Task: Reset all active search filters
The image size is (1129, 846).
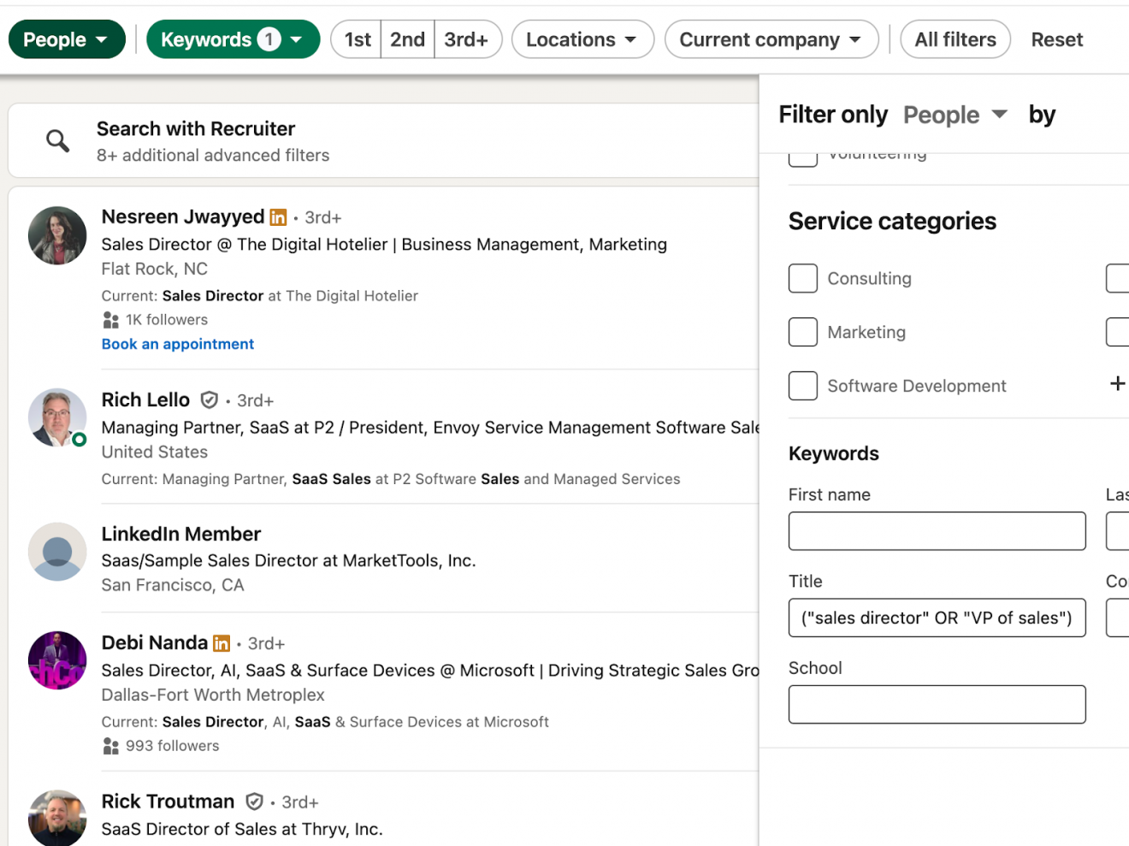Action: (x=1056, y=39)
